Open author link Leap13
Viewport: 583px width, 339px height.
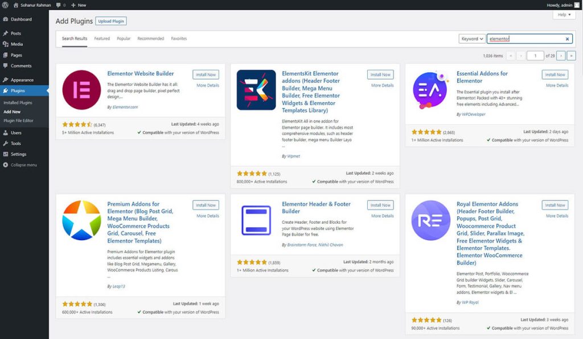(119, 286)
